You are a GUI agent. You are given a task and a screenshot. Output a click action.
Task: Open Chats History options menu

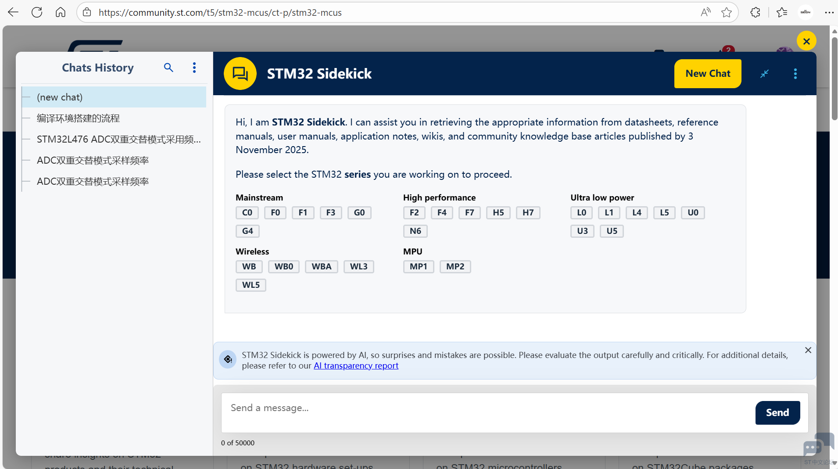click(194, 68)
